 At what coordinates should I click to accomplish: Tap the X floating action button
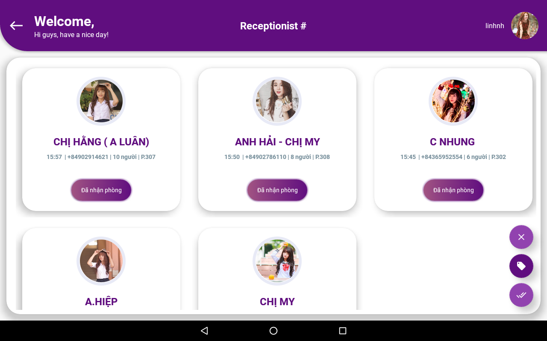pos(521,237)
